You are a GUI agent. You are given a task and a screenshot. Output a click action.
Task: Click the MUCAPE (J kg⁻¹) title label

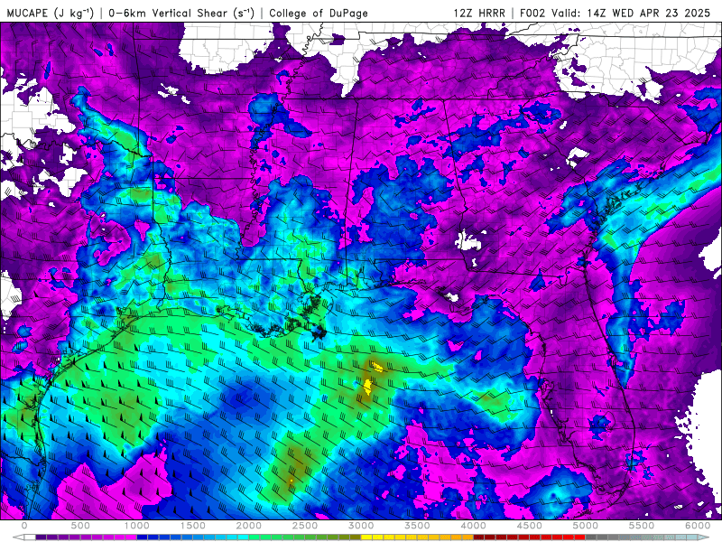click(x=50, y=13)
